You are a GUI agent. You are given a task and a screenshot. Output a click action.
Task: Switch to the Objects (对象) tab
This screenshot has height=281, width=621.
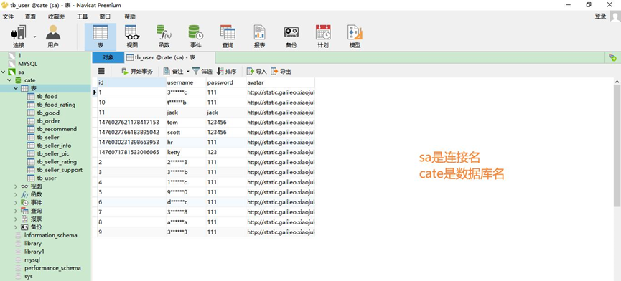(108, 57)
